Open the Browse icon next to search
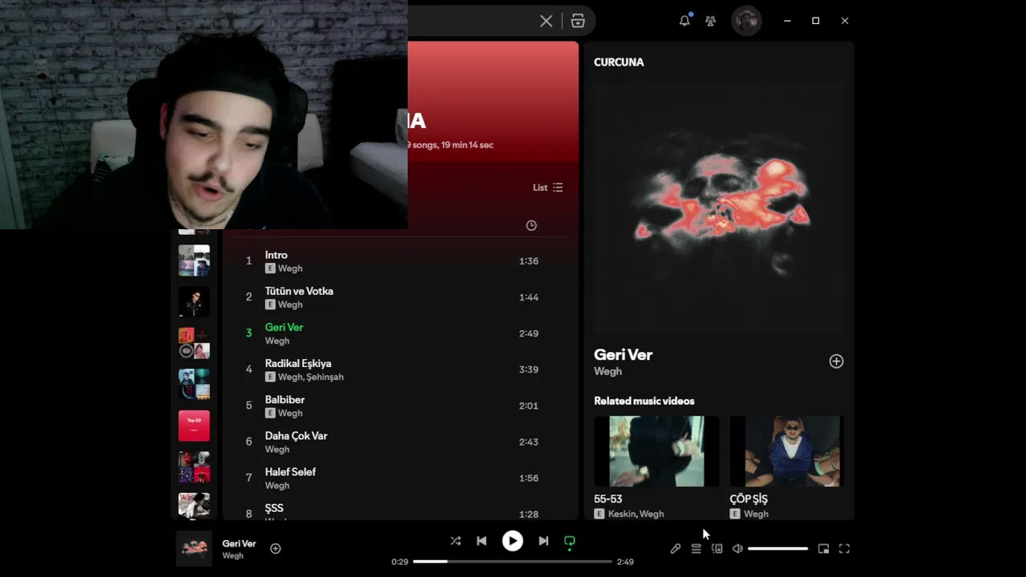The image size is (1026, 577). [x=578, y=21]
